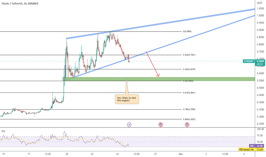Select the 0.5(0.5470) Fibonacci level label
Screen dimensions: 266x157
coord(188,81)
